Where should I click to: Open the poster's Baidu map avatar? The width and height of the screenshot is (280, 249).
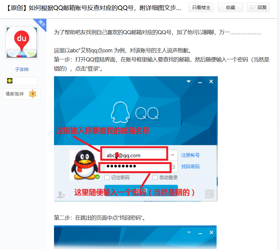(x=22, y=42)
